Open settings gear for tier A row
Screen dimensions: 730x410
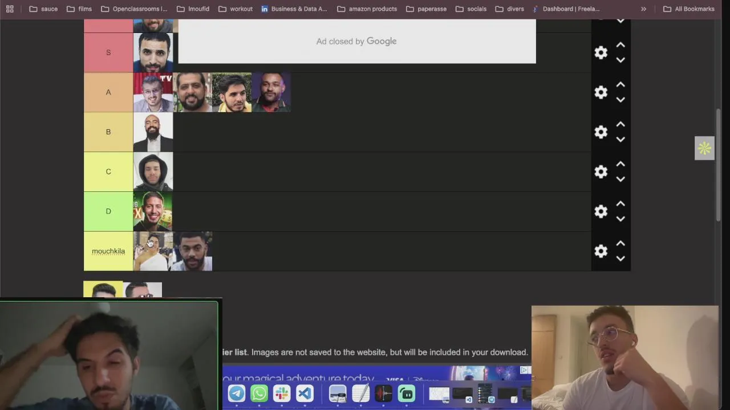coord(601,92)
